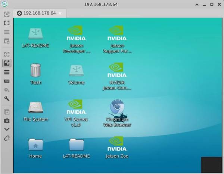The image size is (224, 174).
Task: Maximize the Remmina window
Action: coord(212,4)
